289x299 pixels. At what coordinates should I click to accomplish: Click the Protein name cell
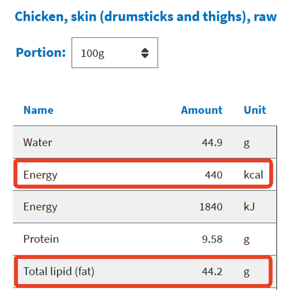[x=41, y=239]
